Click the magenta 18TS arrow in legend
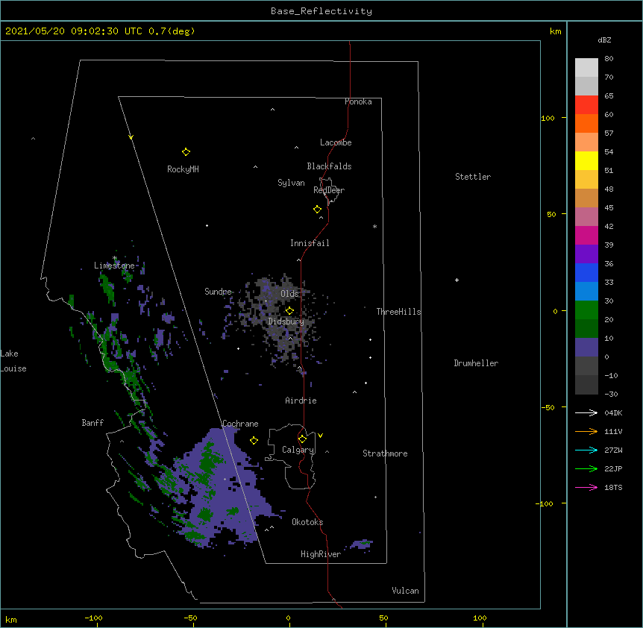The image size is (643, 628). point(586,487)
